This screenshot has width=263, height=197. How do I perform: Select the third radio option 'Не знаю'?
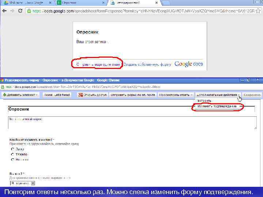coord(12,160)
